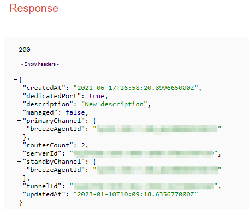Click the routesCount value 2
This screenshot has height=209, width=249.
pyautogui.click(x=83, y=145)
